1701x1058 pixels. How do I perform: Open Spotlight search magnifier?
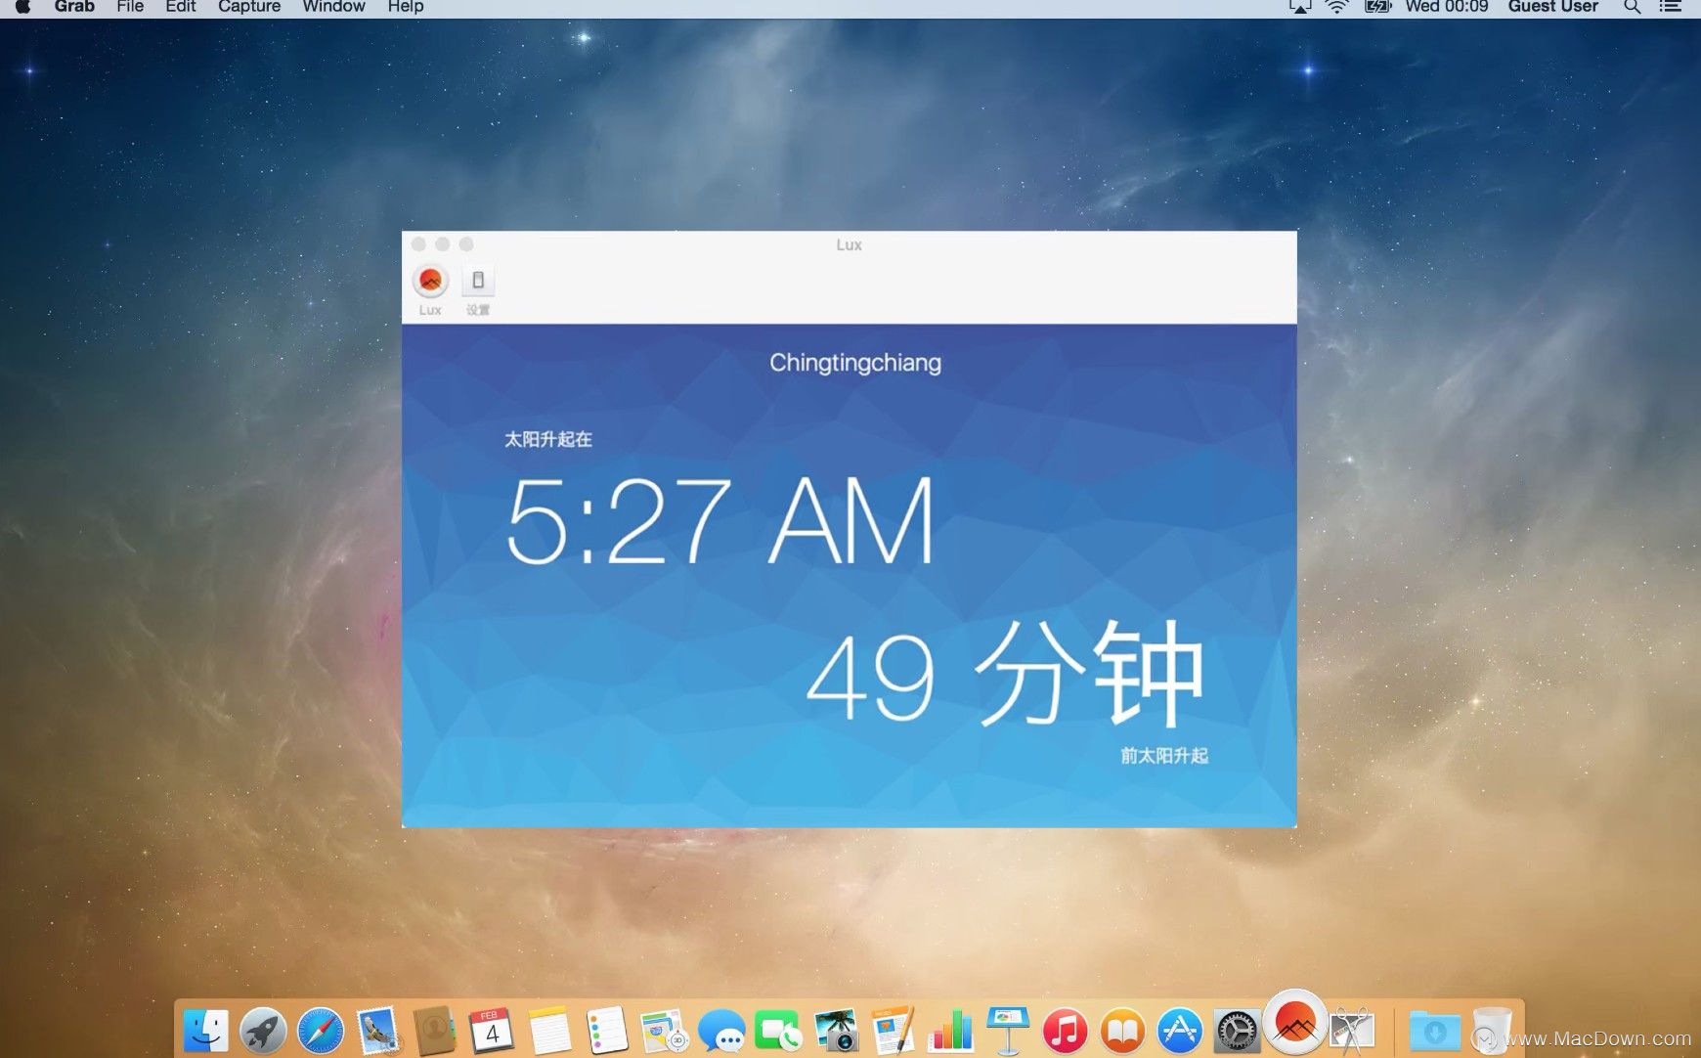coord(1632,7)
